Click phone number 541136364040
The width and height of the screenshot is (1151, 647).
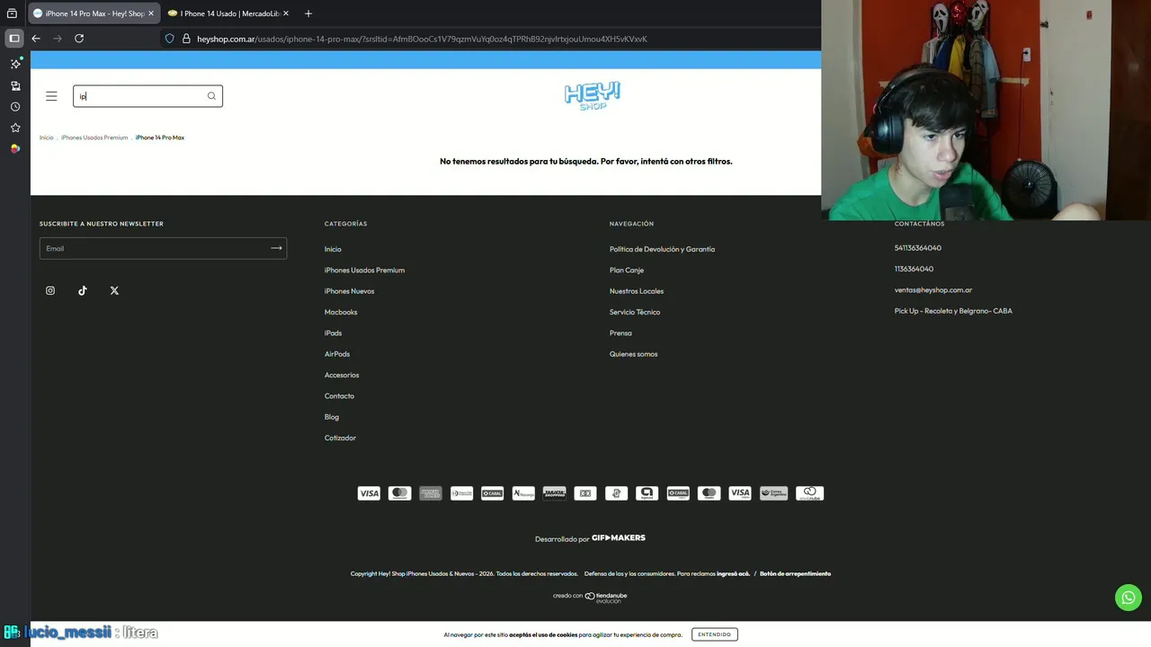point(918,248)
